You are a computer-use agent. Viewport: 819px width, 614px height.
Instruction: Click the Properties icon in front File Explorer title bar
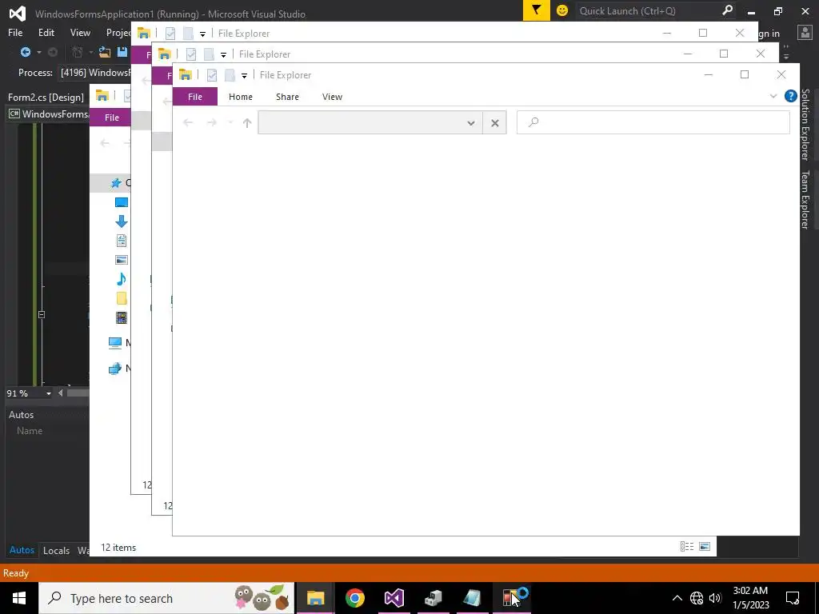[x=211, y=75]
